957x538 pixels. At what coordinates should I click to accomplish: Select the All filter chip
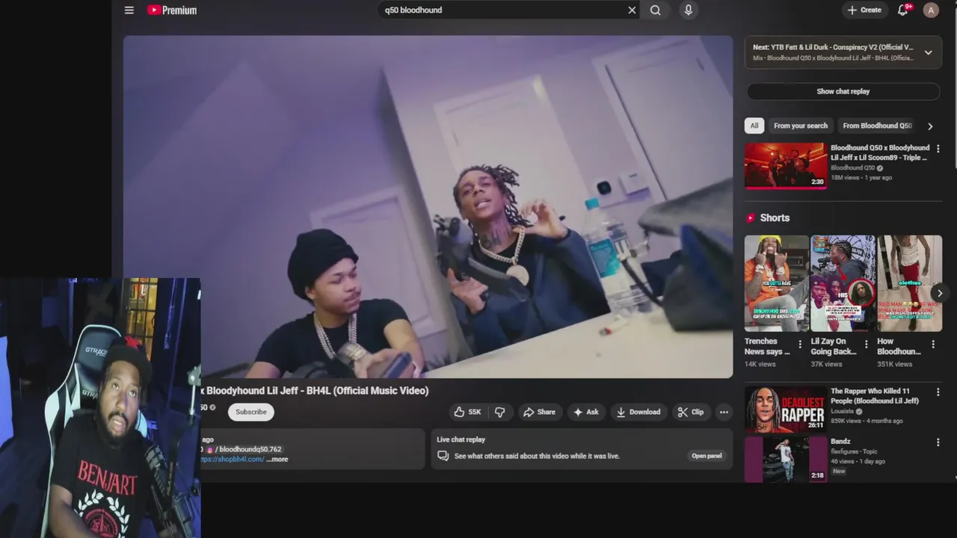click(x=754, y=126)
